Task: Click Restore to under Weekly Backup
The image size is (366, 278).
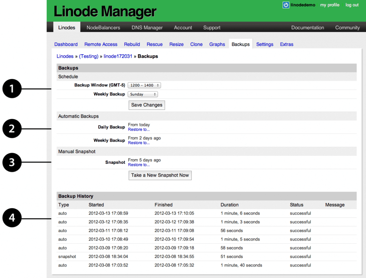Action: tap(139, 143)
